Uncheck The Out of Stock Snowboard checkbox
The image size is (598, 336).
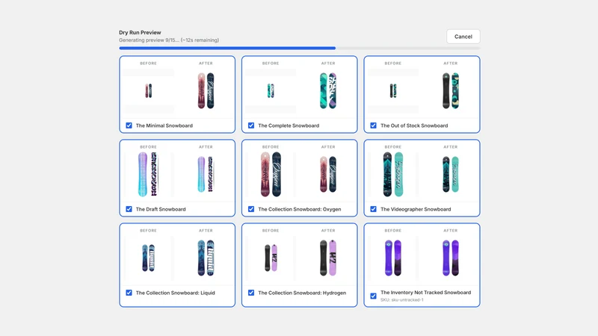coord(373,125)
